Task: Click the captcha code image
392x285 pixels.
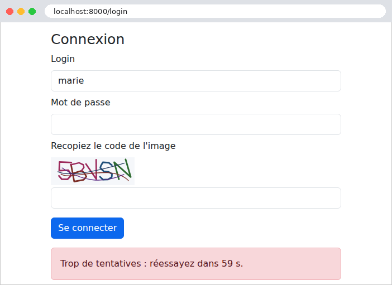Action: click(93, 171)
